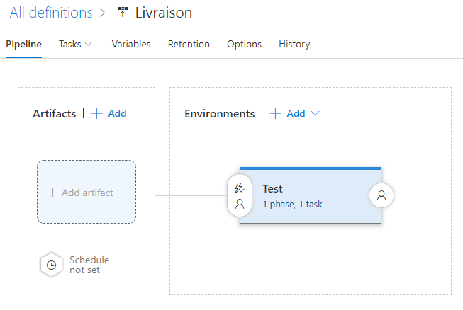The height and width of the screenshot is (310, 463).
Task: Switch to the Variables tab
Action: (131, 44)
